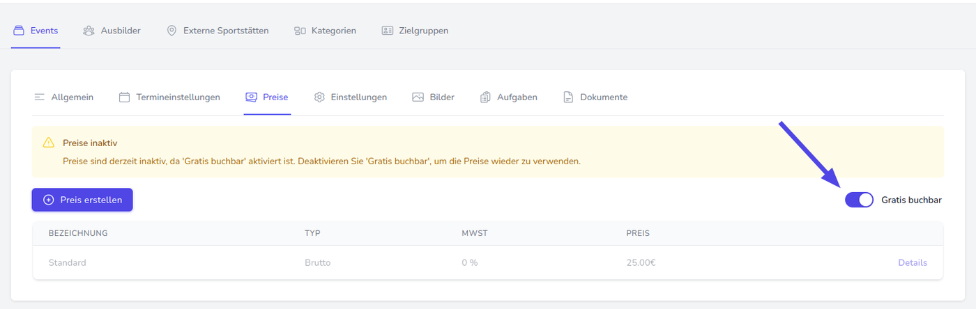
Task: Click the Bezeichnung column header
Action: [78, 233]
